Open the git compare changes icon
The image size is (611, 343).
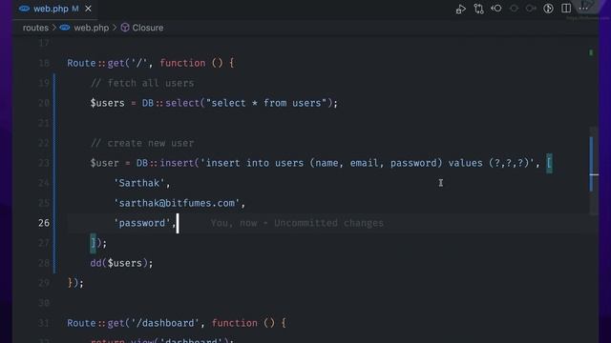(x=478, y=9)
